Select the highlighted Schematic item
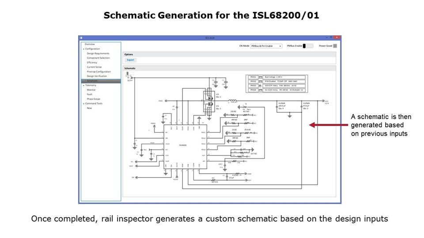424x238 pixels. tap(101, 81)
